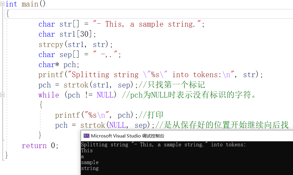This screenshot has width=293, height=175.
Task: Click the 'strcpy(str1, str);' line
Action: click(x=76, y=45)
